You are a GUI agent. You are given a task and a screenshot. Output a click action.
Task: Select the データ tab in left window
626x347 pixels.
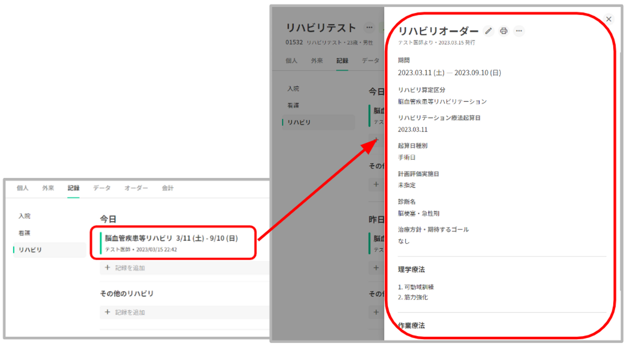point(102,188)
